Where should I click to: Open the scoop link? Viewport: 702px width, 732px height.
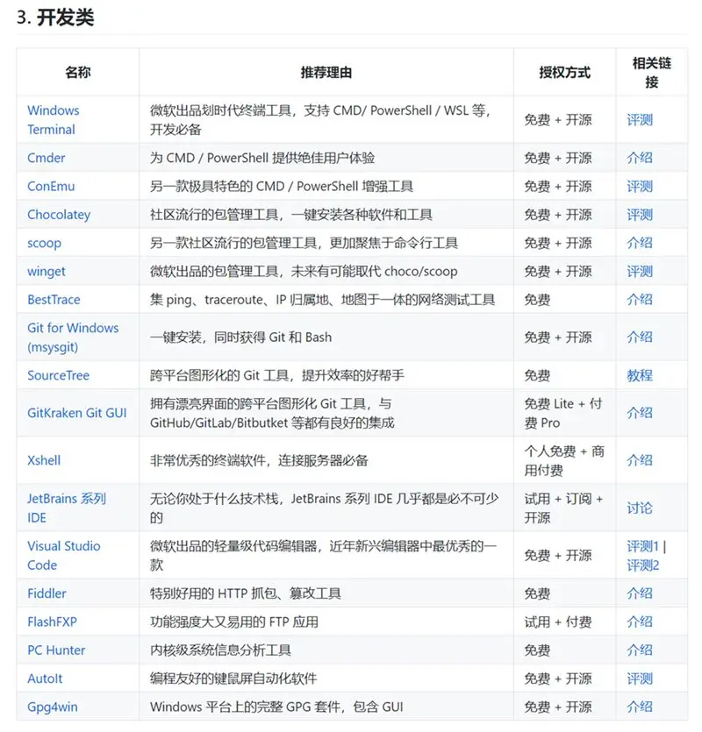(x=44, y=243)
